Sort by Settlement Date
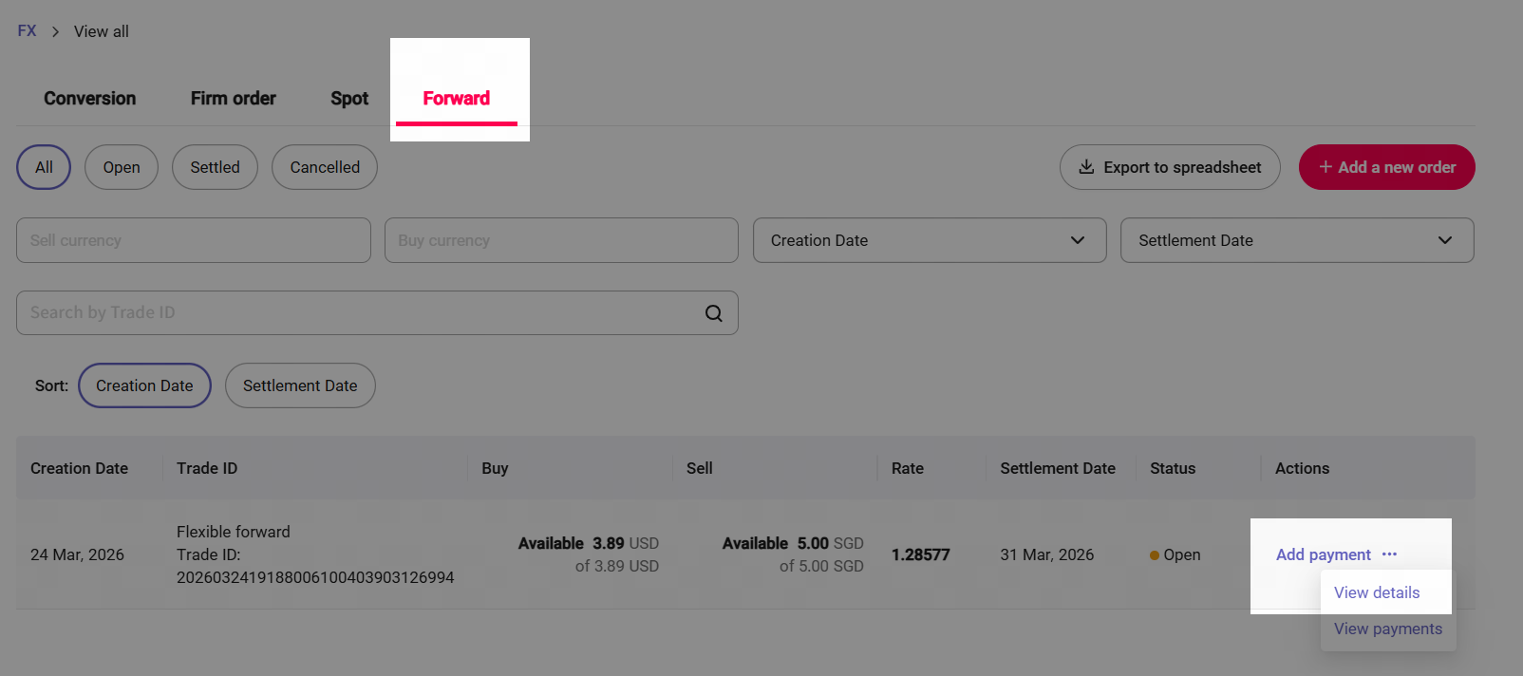This screenshot has width=1523, height=676. pos(300,385)
